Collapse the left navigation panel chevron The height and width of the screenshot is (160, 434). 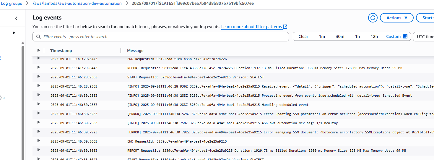(16, 18)
